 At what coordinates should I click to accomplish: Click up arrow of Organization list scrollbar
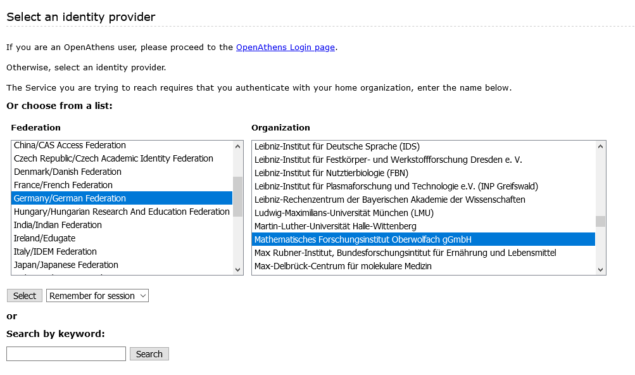tap(600, 146)
